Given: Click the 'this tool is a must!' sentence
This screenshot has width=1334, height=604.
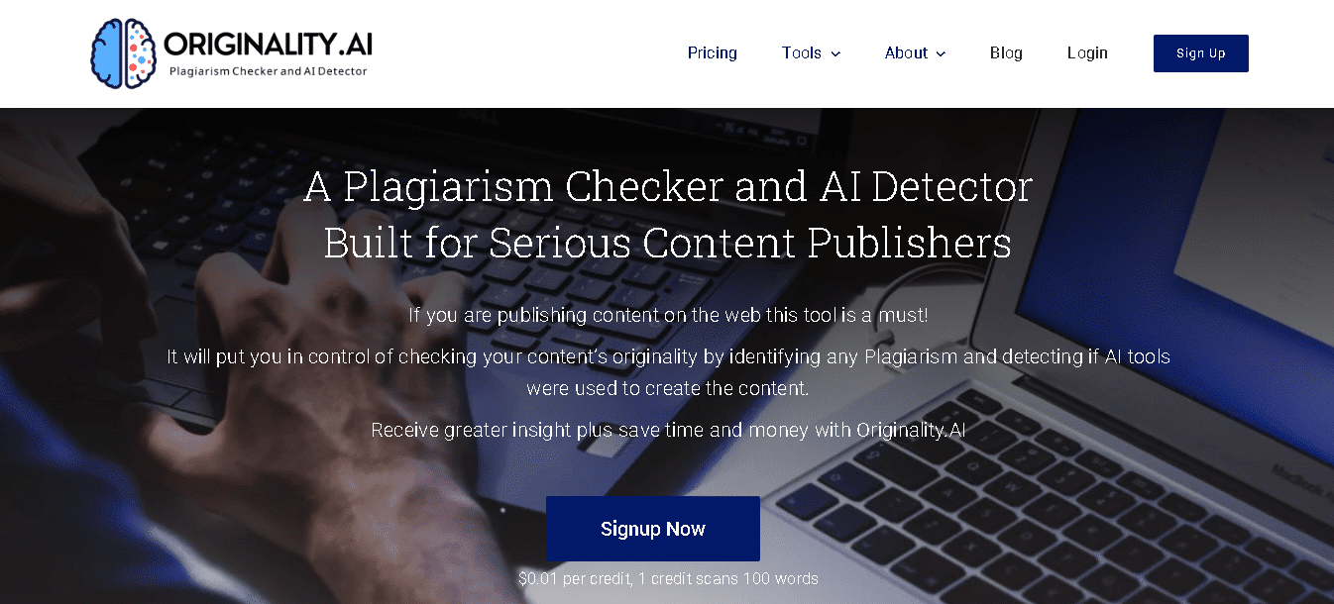Looking at the screenshot, I should tap(668, 316).
